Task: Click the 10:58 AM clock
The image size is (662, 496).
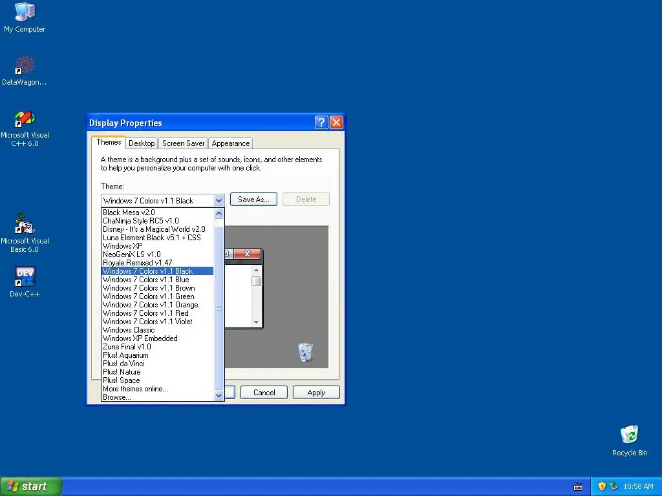Action: pos(638,486)
